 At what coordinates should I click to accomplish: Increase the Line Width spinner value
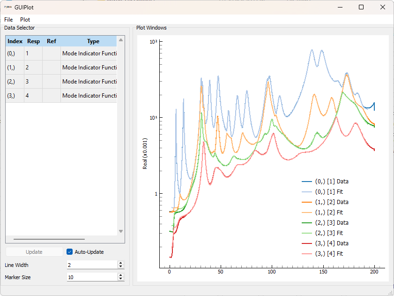click(120, 263)
